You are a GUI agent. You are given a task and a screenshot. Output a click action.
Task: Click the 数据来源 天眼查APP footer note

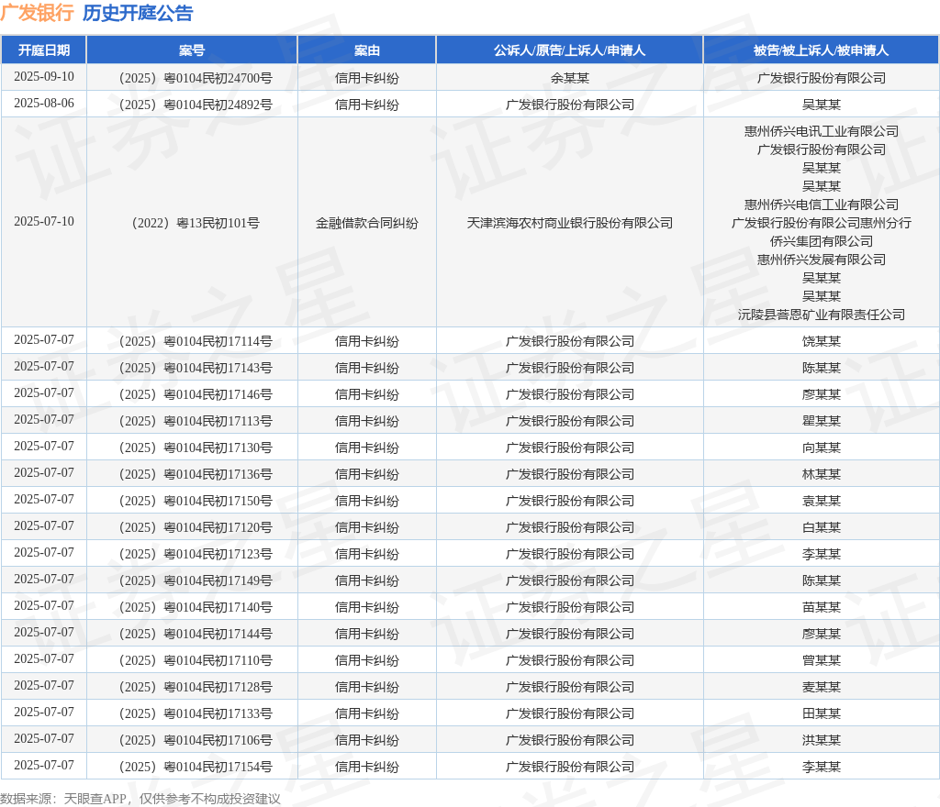coord(140,799)
